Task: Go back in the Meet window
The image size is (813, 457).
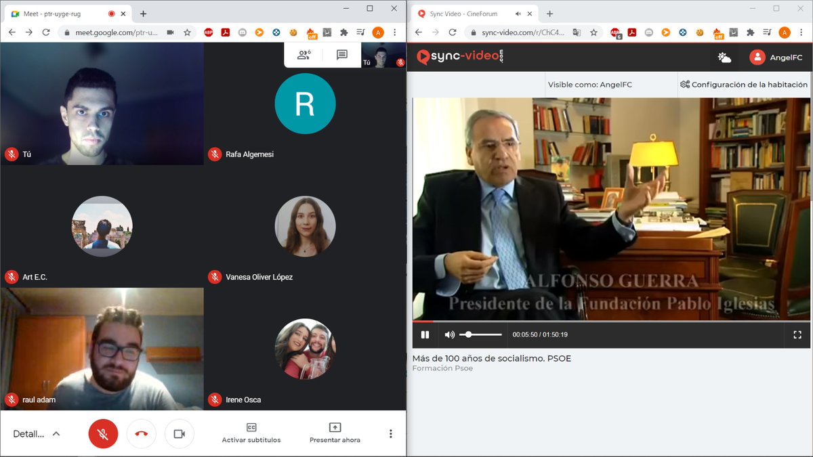Action: tap(12, 32)
